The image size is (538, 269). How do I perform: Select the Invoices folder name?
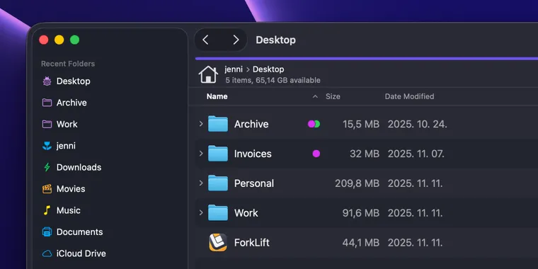[253, 154]
